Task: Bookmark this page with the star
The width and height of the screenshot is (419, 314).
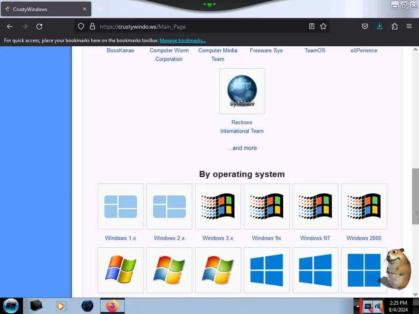Action: pos(323,27)
